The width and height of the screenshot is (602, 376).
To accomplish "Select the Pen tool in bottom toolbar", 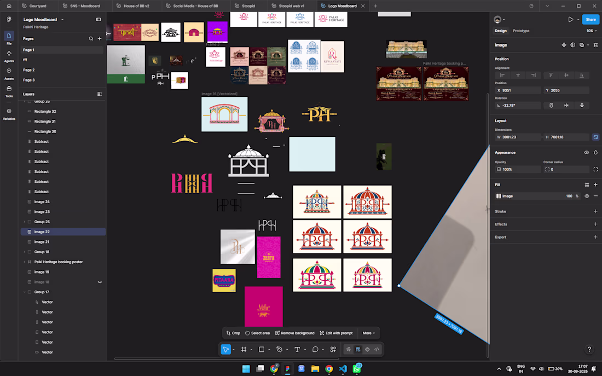I will coord(280,350).
